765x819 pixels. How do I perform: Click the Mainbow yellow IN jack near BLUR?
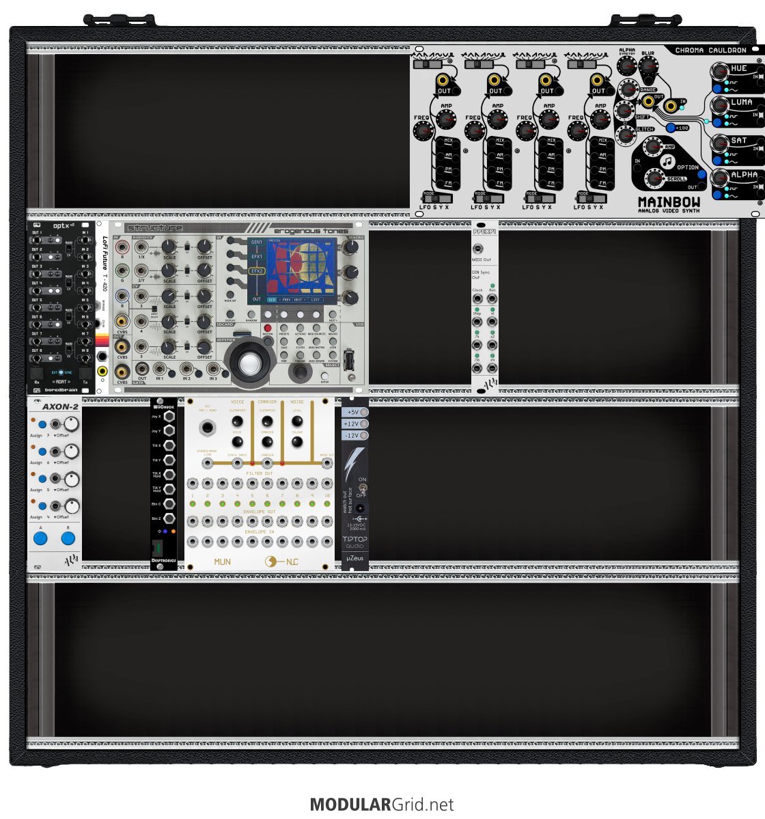tap(671, 106)
